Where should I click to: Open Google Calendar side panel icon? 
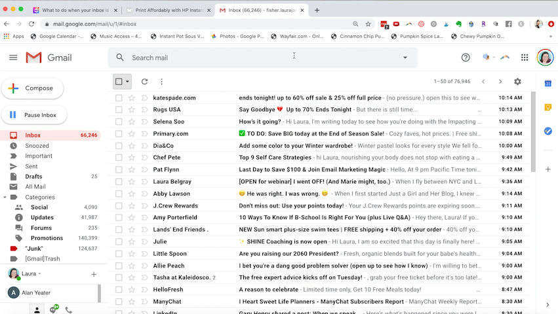tap(548, 84)
